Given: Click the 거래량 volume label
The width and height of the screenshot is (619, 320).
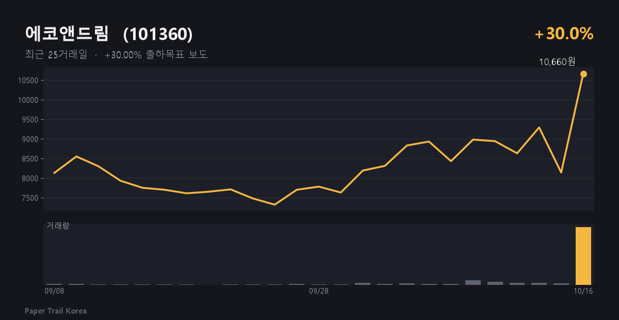Looking at the screenshot, I should (58, 226).
